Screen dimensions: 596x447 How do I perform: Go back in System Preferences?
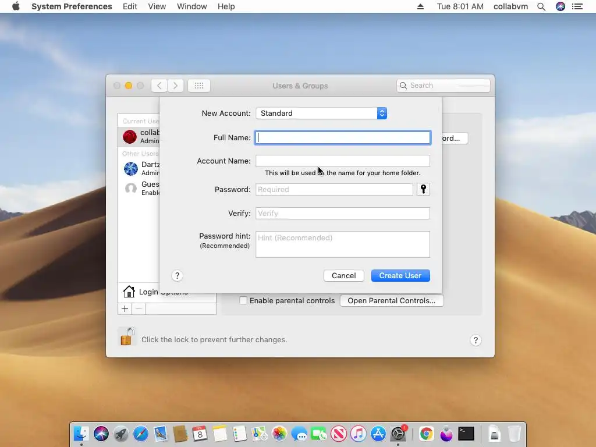159,86
